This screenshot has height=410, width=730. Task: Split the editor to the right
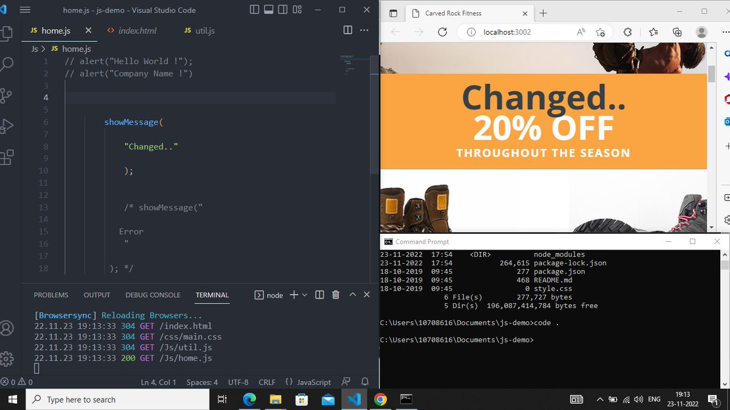tap(348, 30)
